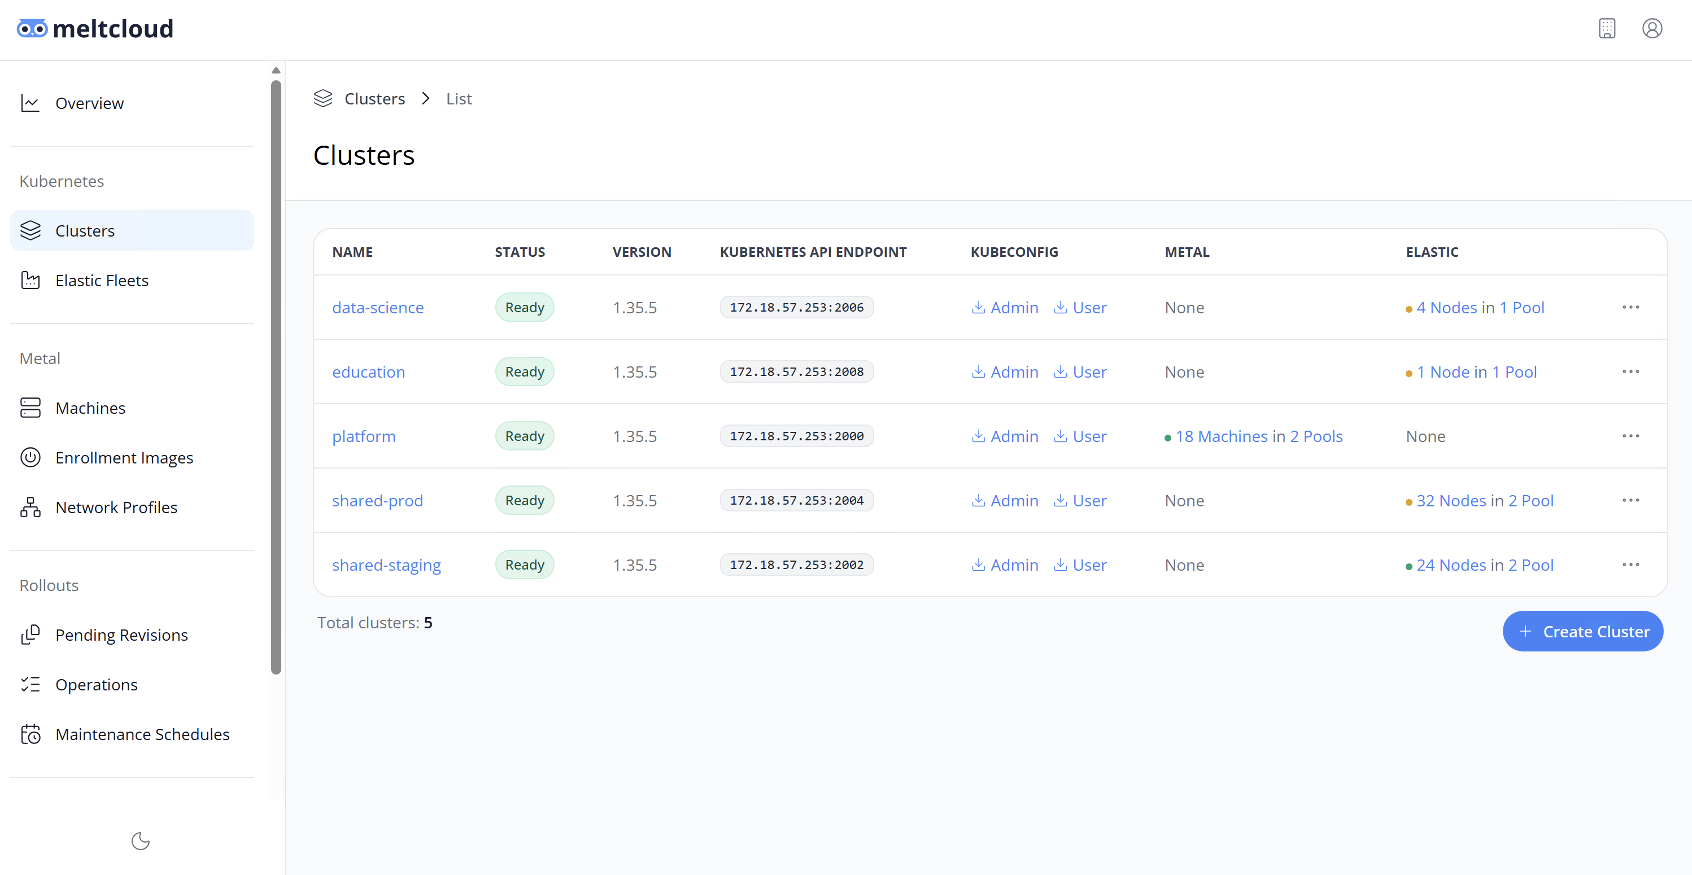Click the Total clusters: 5 text

click(374, 622)
